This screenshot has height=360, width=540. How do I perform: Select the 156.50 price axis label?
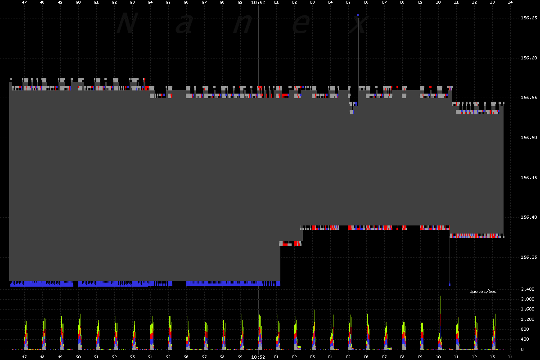[x=528, y=138]
